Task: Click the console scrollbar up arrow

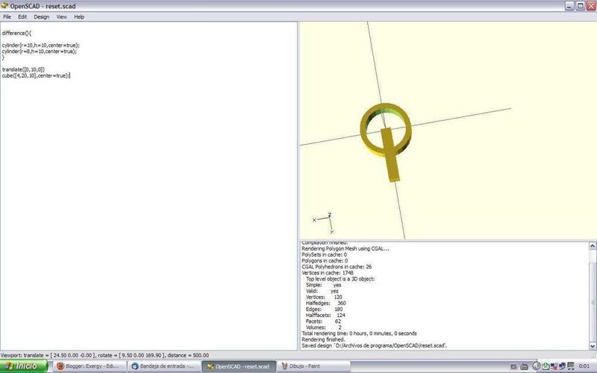Action: [x=593, y=246]
